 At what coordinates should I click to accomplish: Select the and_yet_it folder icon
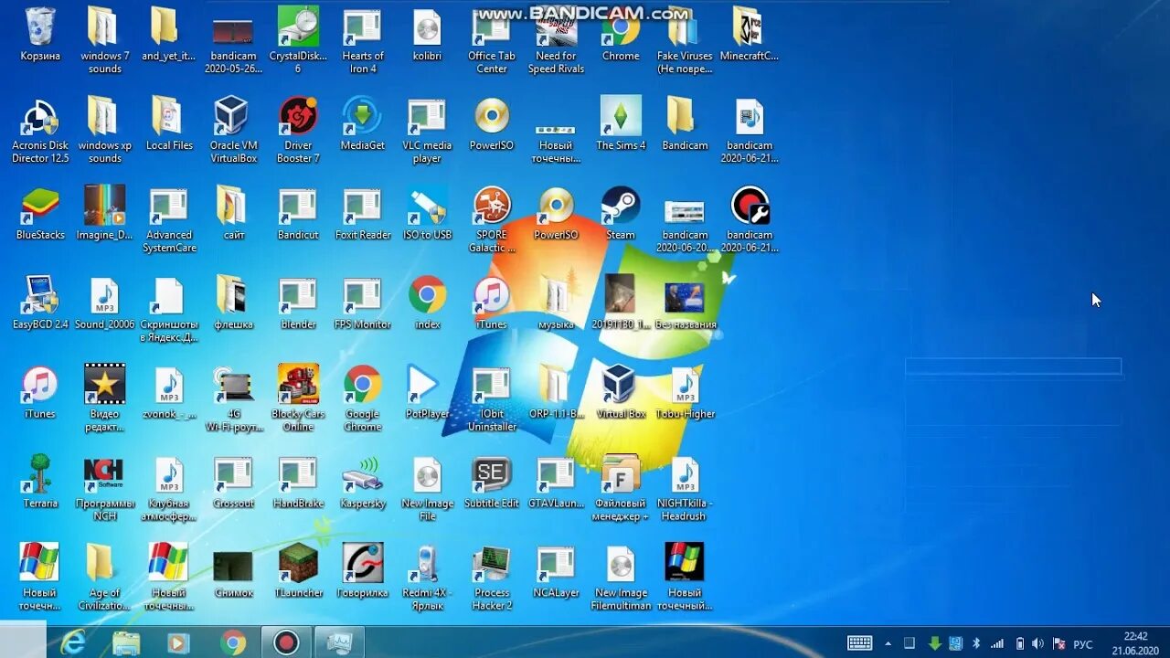click(168, 27)
